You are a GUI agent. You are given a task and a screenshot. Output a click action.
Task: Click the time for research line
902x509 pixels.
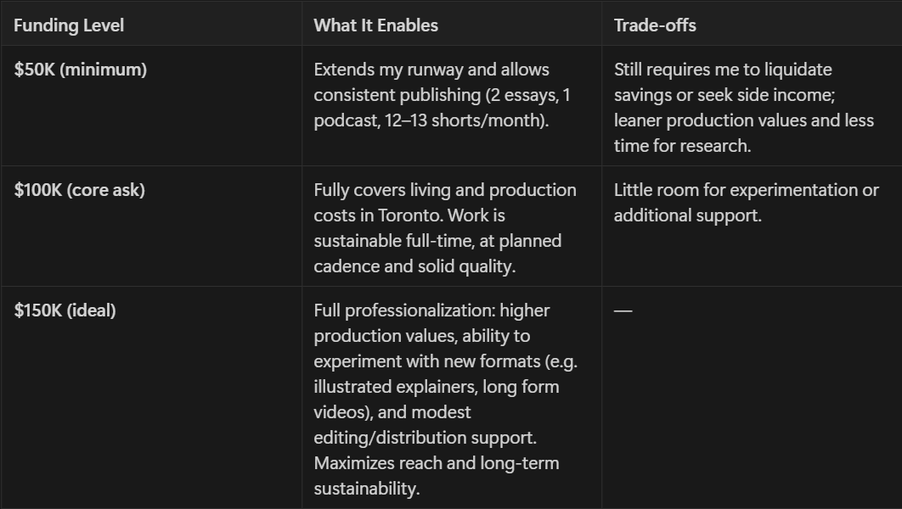point(682,145)
